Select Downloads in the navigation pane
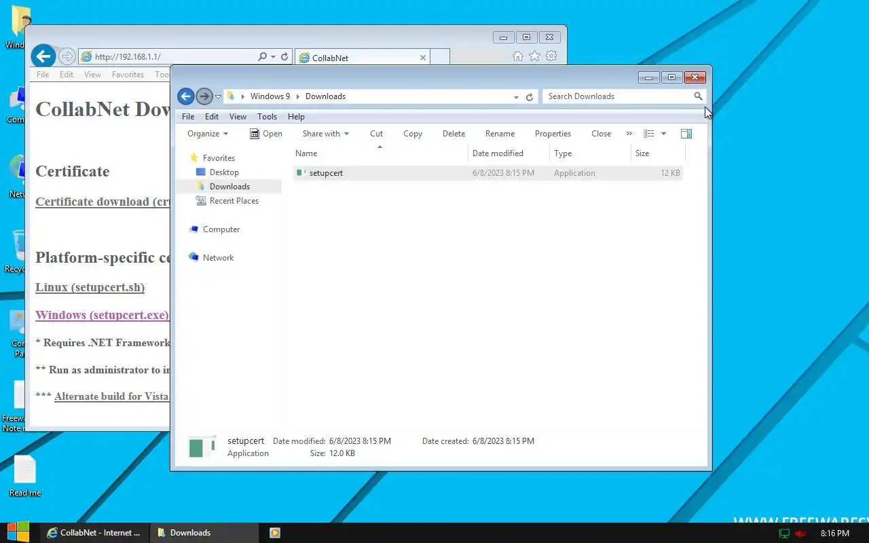The image size is (869, 543). pyautogui.click(x=229, y=187)
